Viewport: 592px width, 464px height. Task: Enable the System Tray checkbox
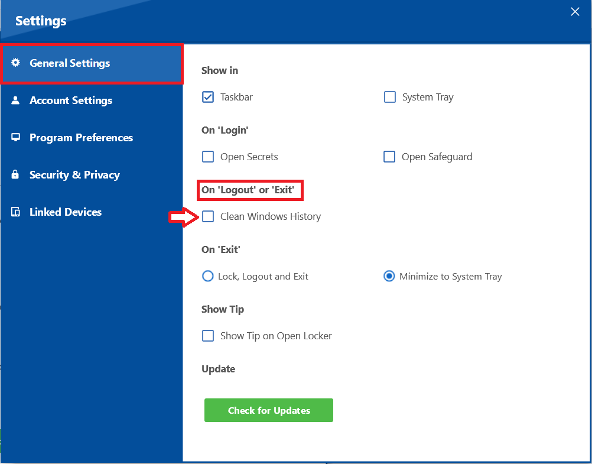click(x=389, y=97)
